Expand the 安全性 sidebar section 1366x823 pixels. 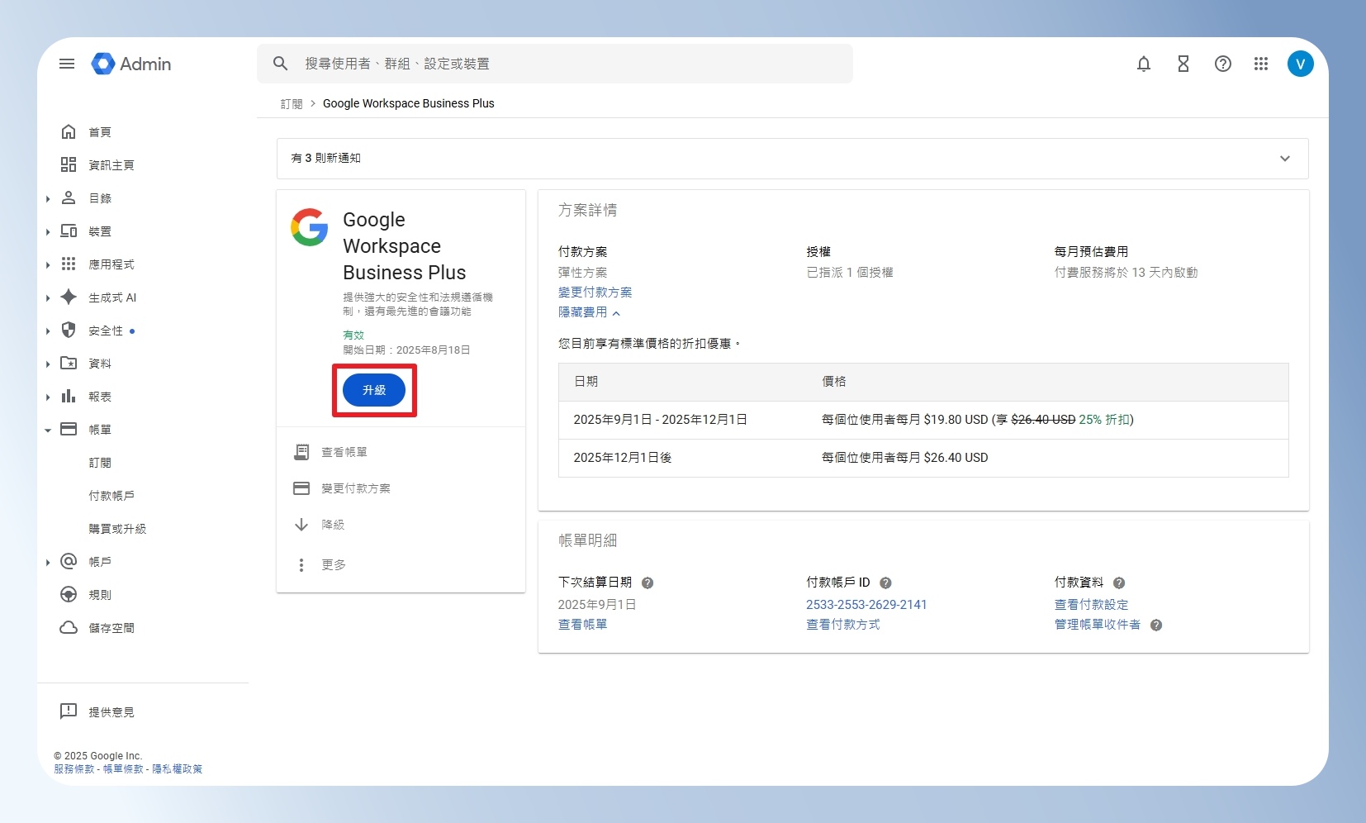48,331
